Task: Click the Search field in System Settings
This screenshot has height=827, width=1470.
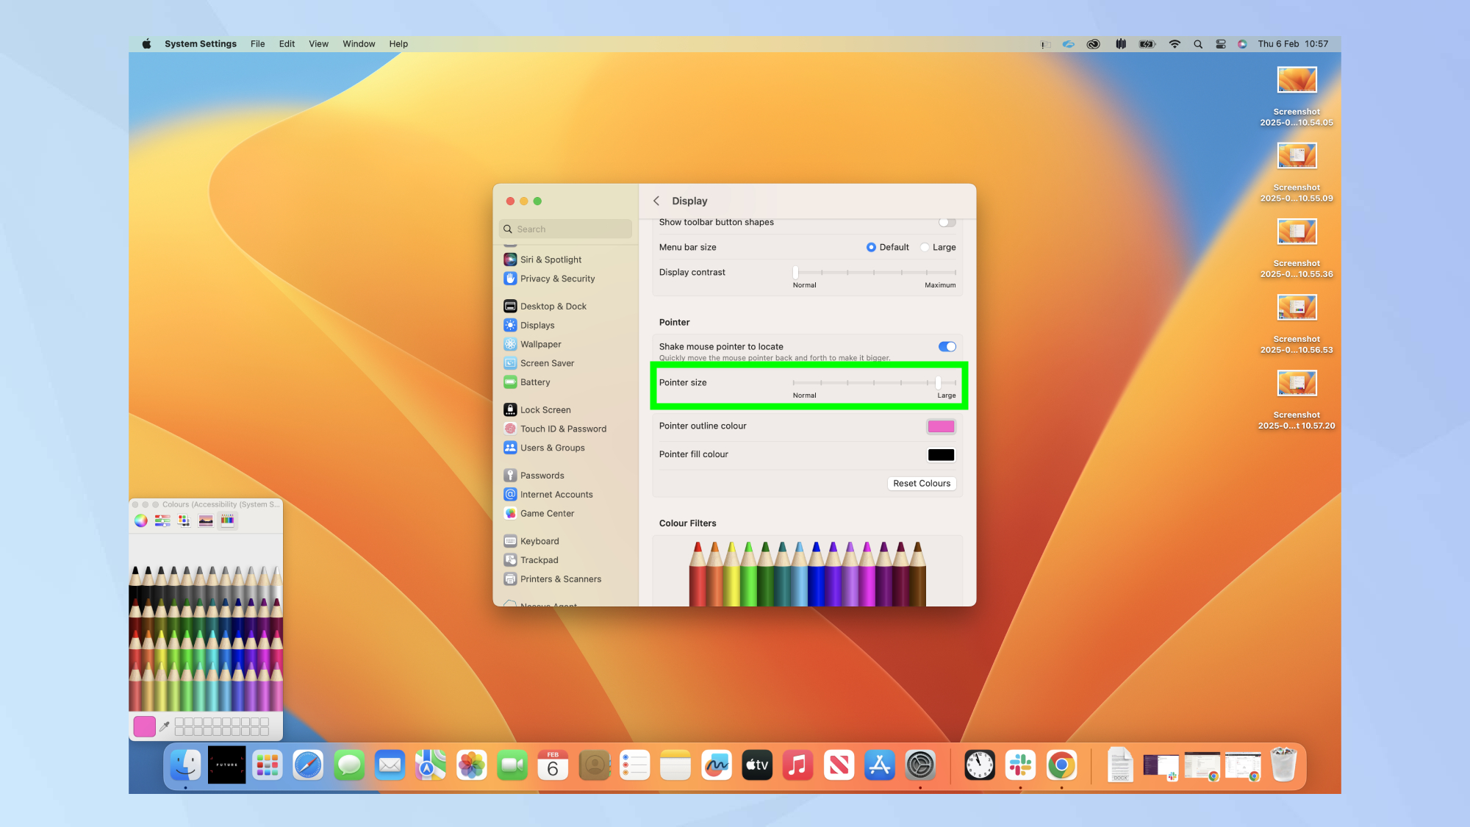Action: pyautogui.click(x=564, y=229)
